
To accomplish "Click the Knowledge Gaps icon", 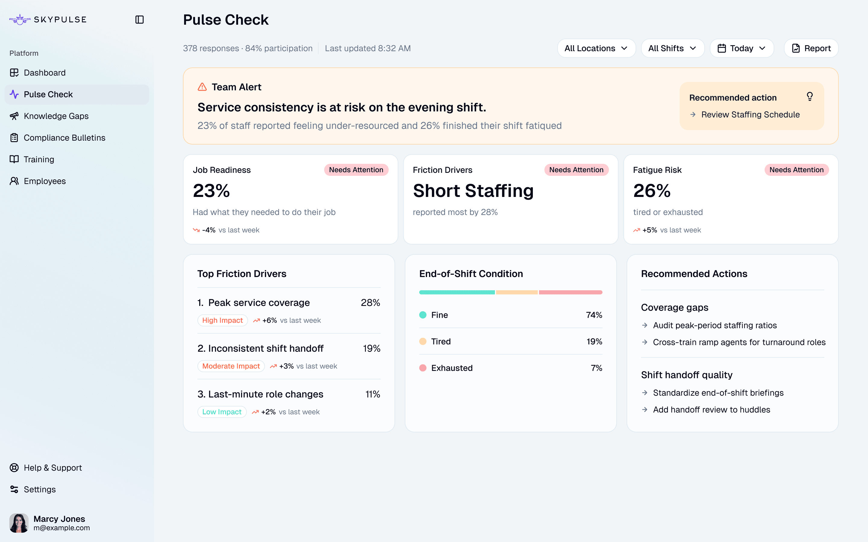I will 14,116.
